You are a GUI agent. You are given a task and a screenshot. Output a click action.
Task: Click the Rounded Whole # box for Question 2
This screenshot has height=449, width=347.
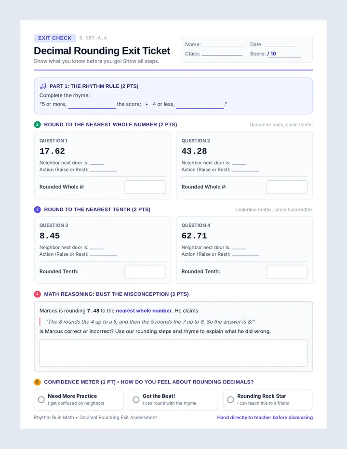click(287, 187)
